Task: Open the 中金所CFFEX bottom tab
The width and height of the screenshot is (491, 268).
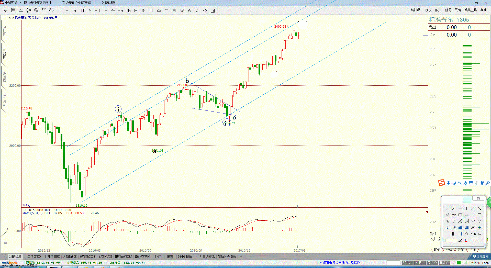Action: coord(33,256)
